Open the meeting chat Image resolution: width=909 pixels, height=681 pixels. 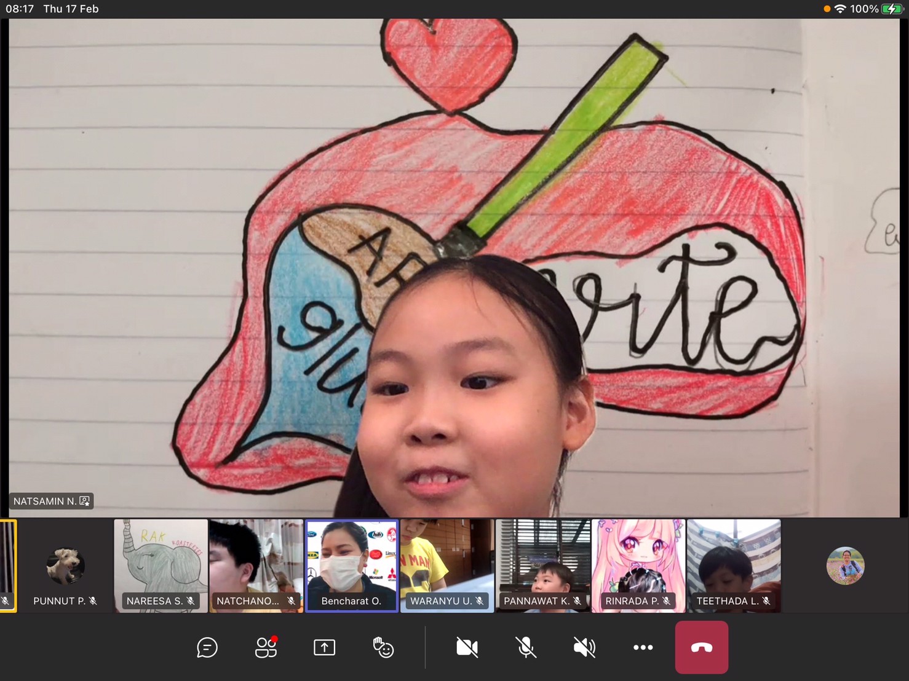(x=207, y=647)
